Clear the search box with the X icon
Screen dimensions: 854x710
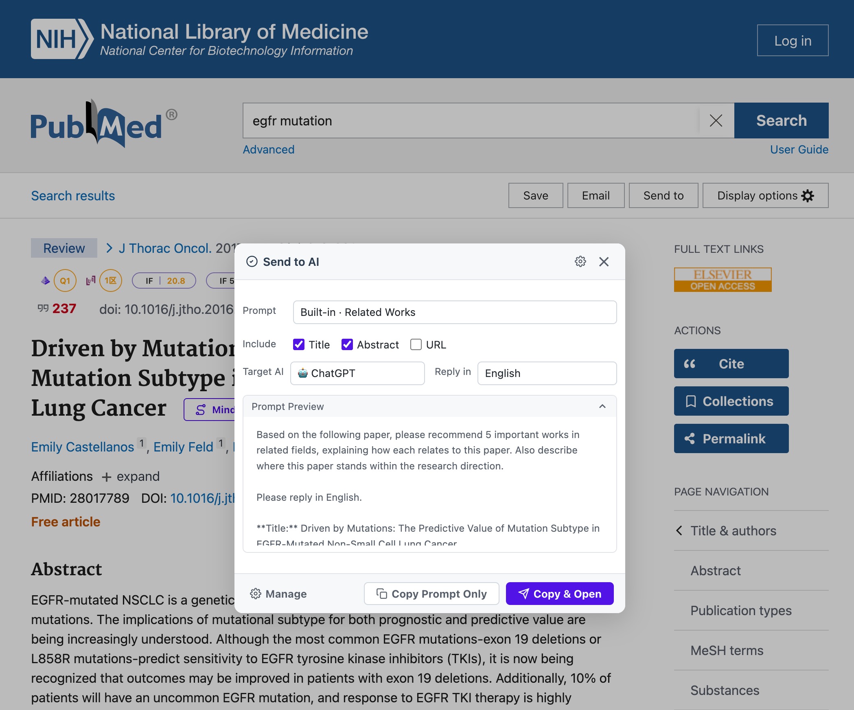716,121
